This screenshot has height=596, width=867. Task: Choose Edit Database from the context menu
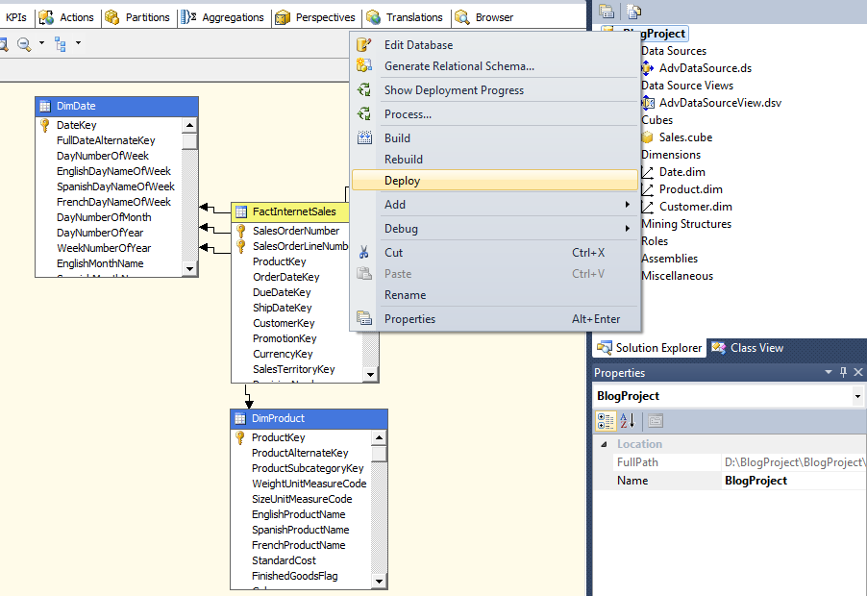[x=494, y=45]
